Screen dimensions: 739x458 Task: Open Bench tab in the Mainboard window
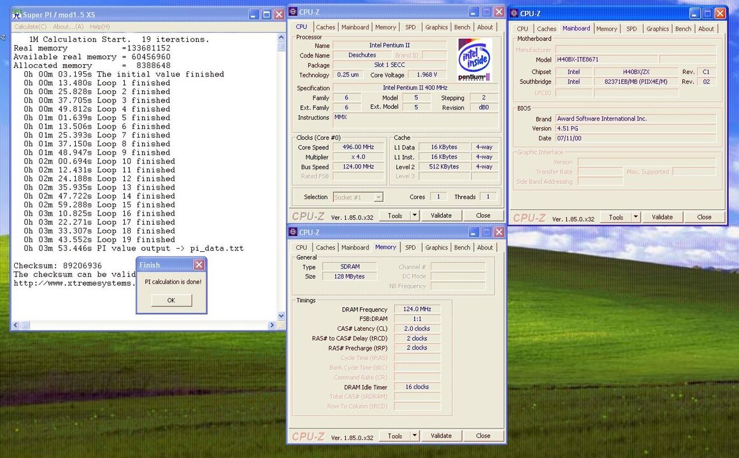click(683, 29)
